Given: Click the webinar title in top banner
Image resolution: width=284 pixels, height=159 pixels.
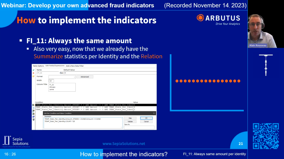Looking at the screenshot, I should [x=78, y=6].
